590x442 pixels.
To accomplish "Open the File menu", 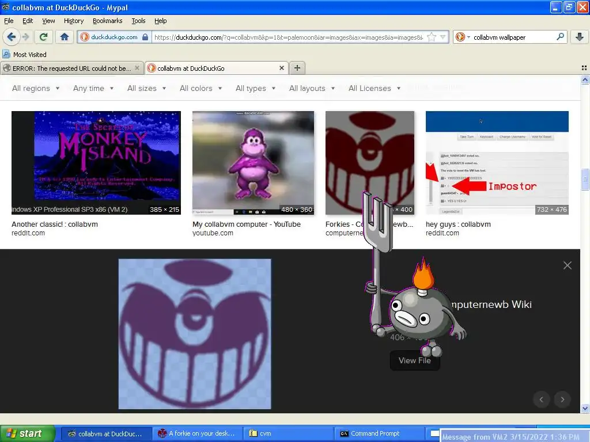I will coord(9,21).
